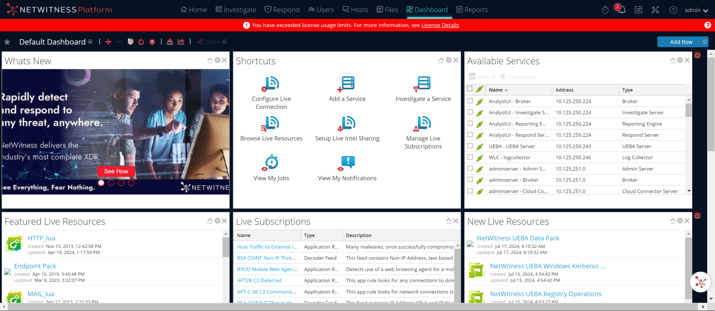
Task: Open the Respond menu
Action: (x=282, y=9)
